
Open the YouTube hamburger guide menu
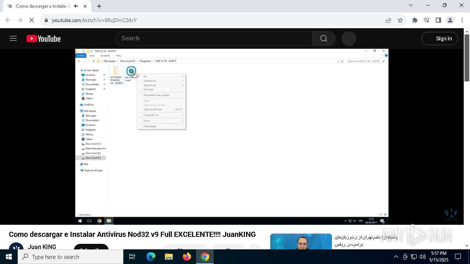[x=13, y=38]
